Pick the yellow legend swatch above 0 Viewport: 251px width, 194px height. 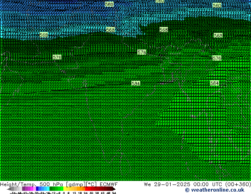[x=65, y=189]
